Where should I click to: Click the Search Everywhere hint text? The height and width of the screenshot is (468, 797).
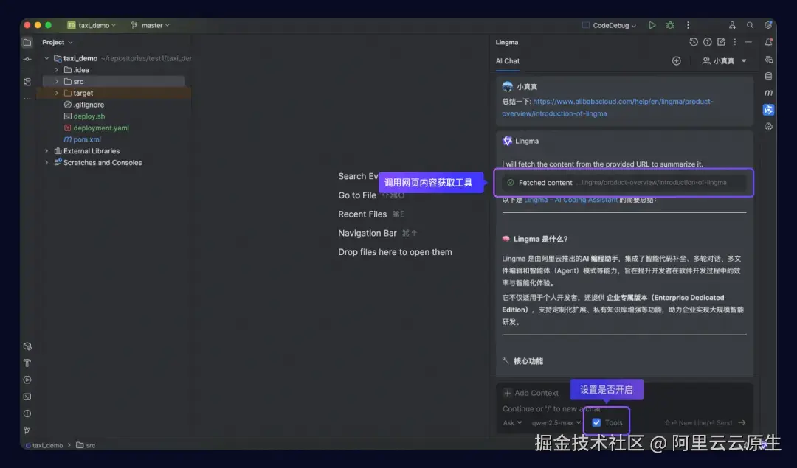tap(359, 176)
